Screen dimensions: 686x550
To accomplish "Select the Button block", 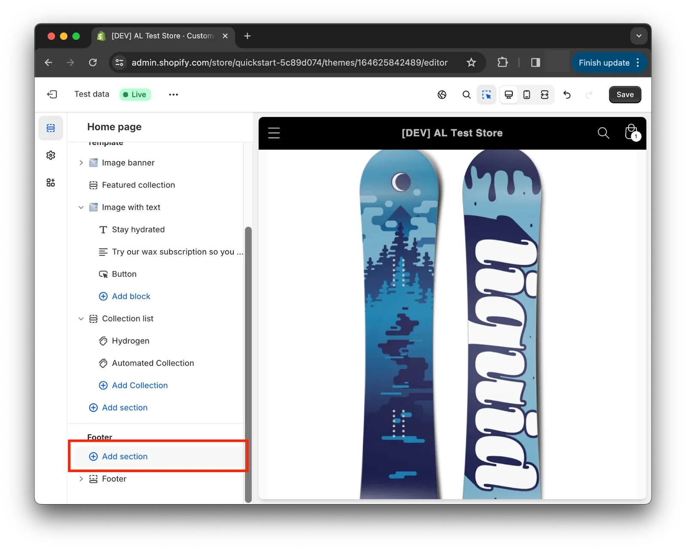I will pyautogui.click(x=124, y=274).
